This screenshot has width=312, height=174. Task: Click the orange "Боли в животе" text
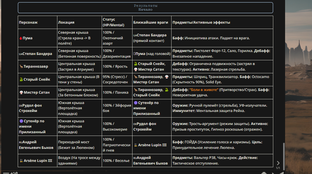(x=204, y=90)
